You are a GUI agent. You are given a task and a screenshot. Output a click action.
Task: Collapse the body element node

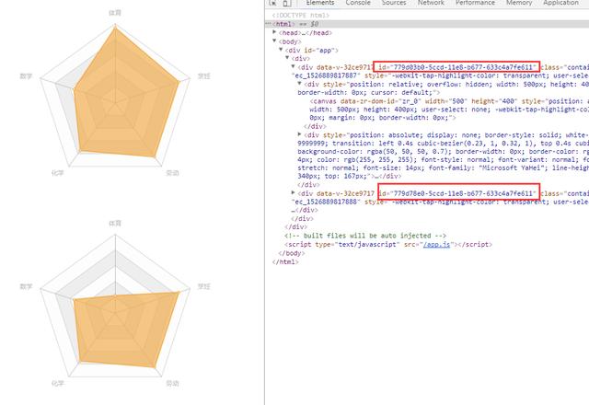274,40
